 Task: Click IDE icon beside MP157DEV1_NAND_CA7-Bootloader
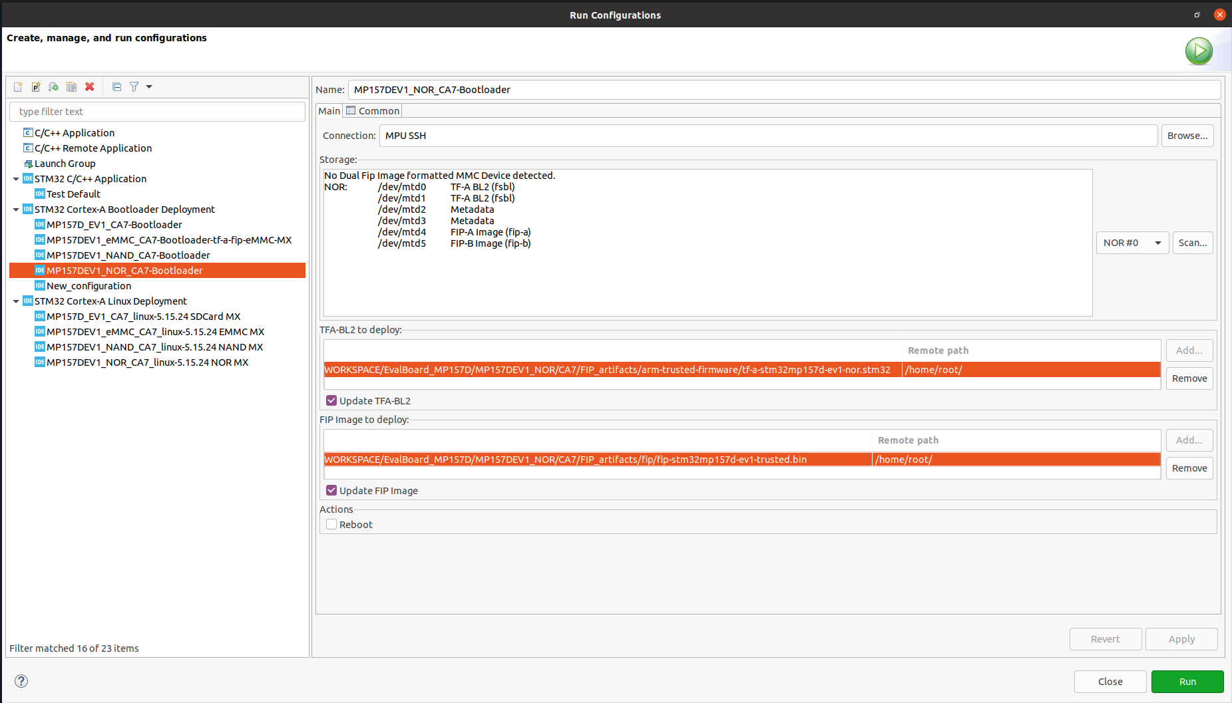tap(40, 255)
